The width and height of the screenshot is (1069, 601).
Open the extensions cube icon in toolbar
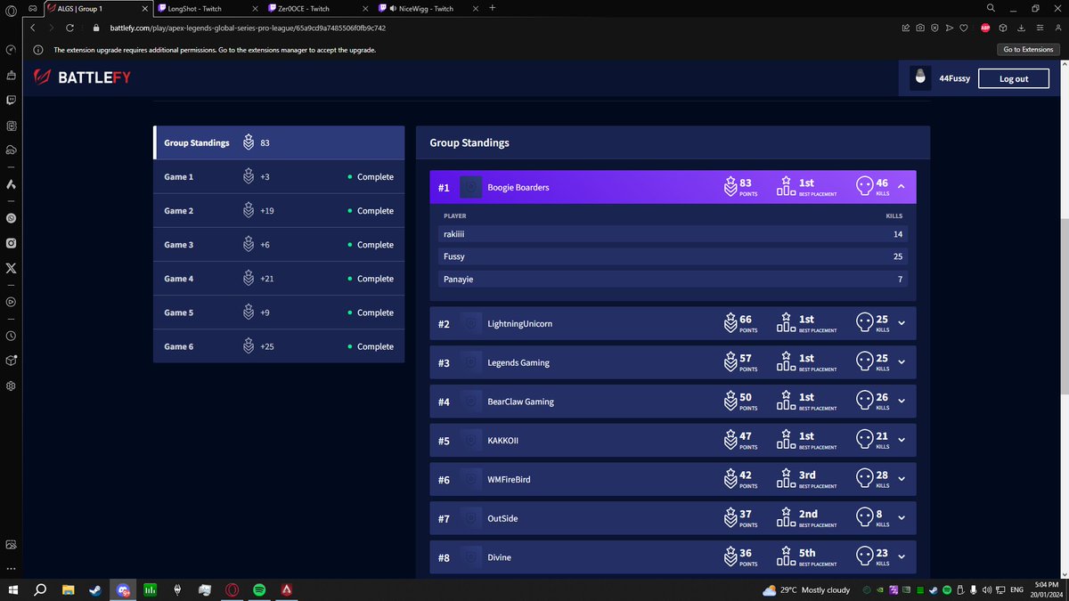click(x=1005, y=28)
